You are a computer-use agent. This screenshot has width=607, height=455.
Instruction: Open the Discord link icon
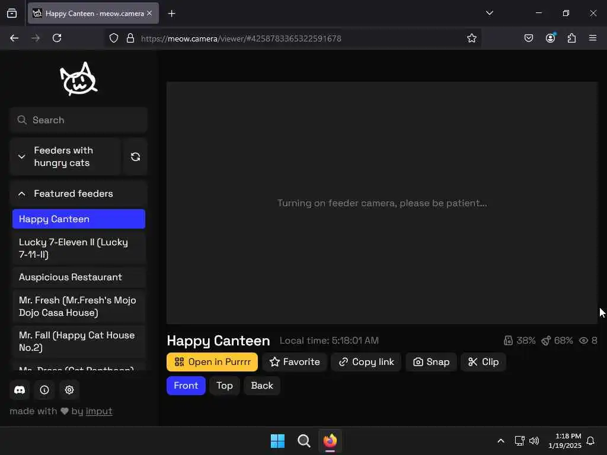pyautogui.click(x=20, y=390)
